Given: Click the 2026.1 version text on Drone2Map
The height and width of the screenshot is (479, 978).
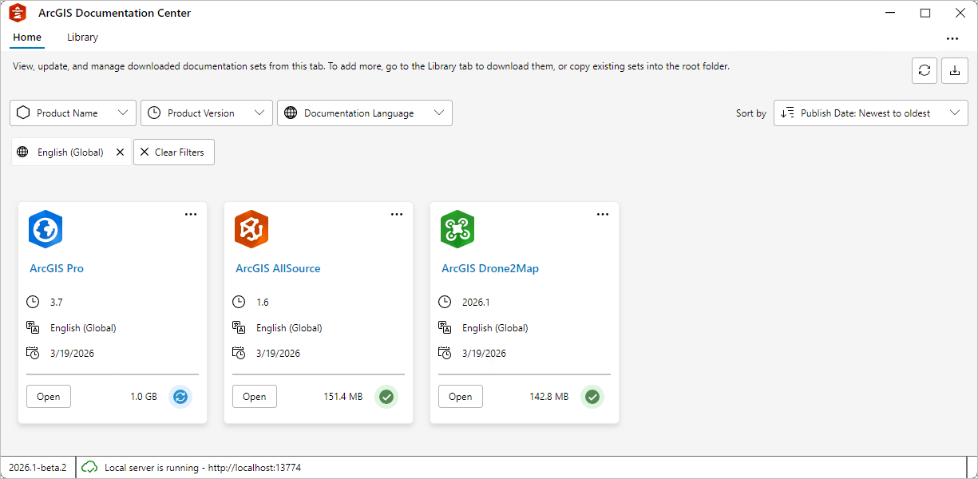Looking at the screenshot, I should click(x=476, y=303).
